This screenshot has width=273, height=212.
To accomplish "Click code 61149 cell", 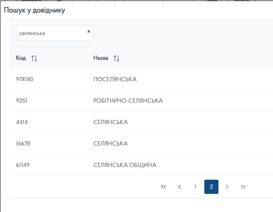I will [x=23, y=165].
